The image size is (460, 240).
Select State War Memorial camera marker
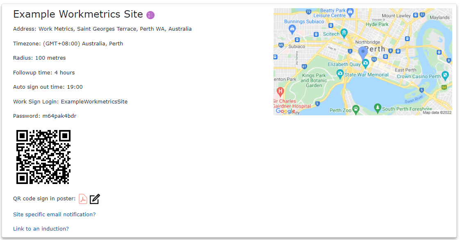coord(340,74)
